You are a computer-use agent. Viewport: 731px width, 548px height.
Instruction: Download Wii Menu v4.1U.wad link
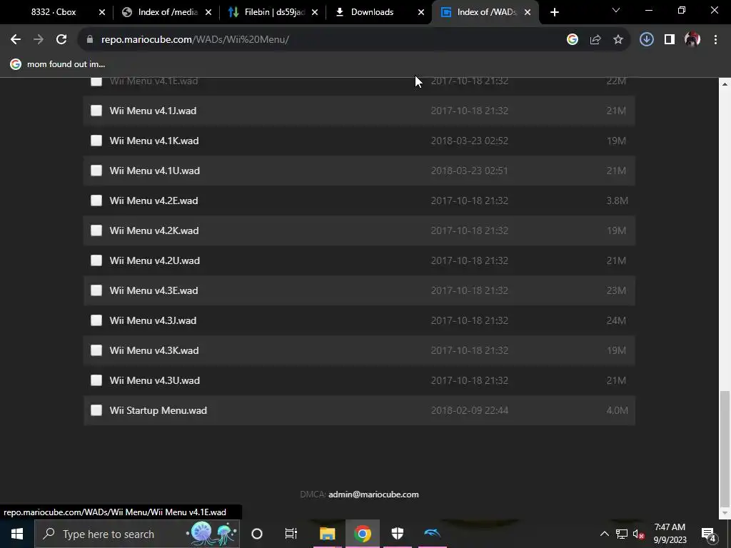point(155,171)
